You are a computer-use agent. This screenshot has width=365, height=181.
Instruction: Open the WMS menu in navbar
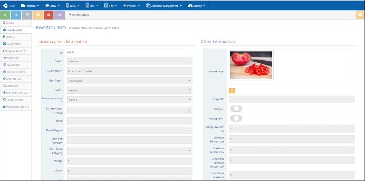tap(73, 5)
